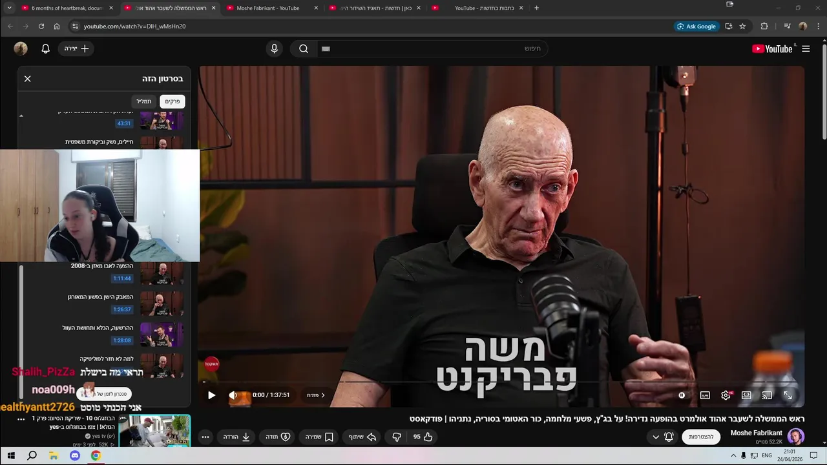Viewport: 827px width, 465px height.
Task: Save the video with שמירה button
Action: [319, 437]
